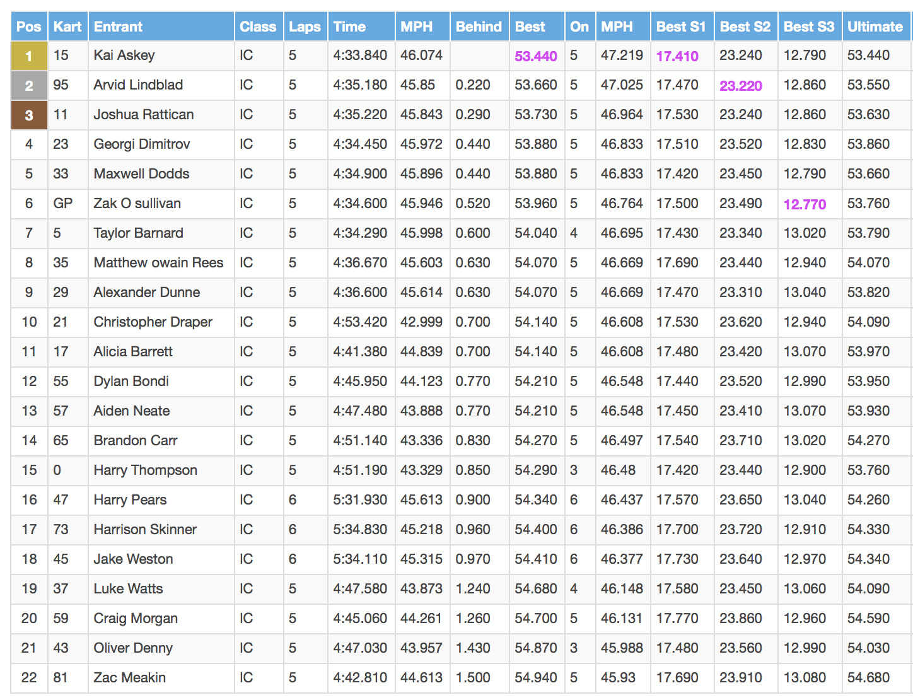This screenshot has height=700, width=913.
Task: Click the Ultimate column header
Action: [x=876, y=26]
